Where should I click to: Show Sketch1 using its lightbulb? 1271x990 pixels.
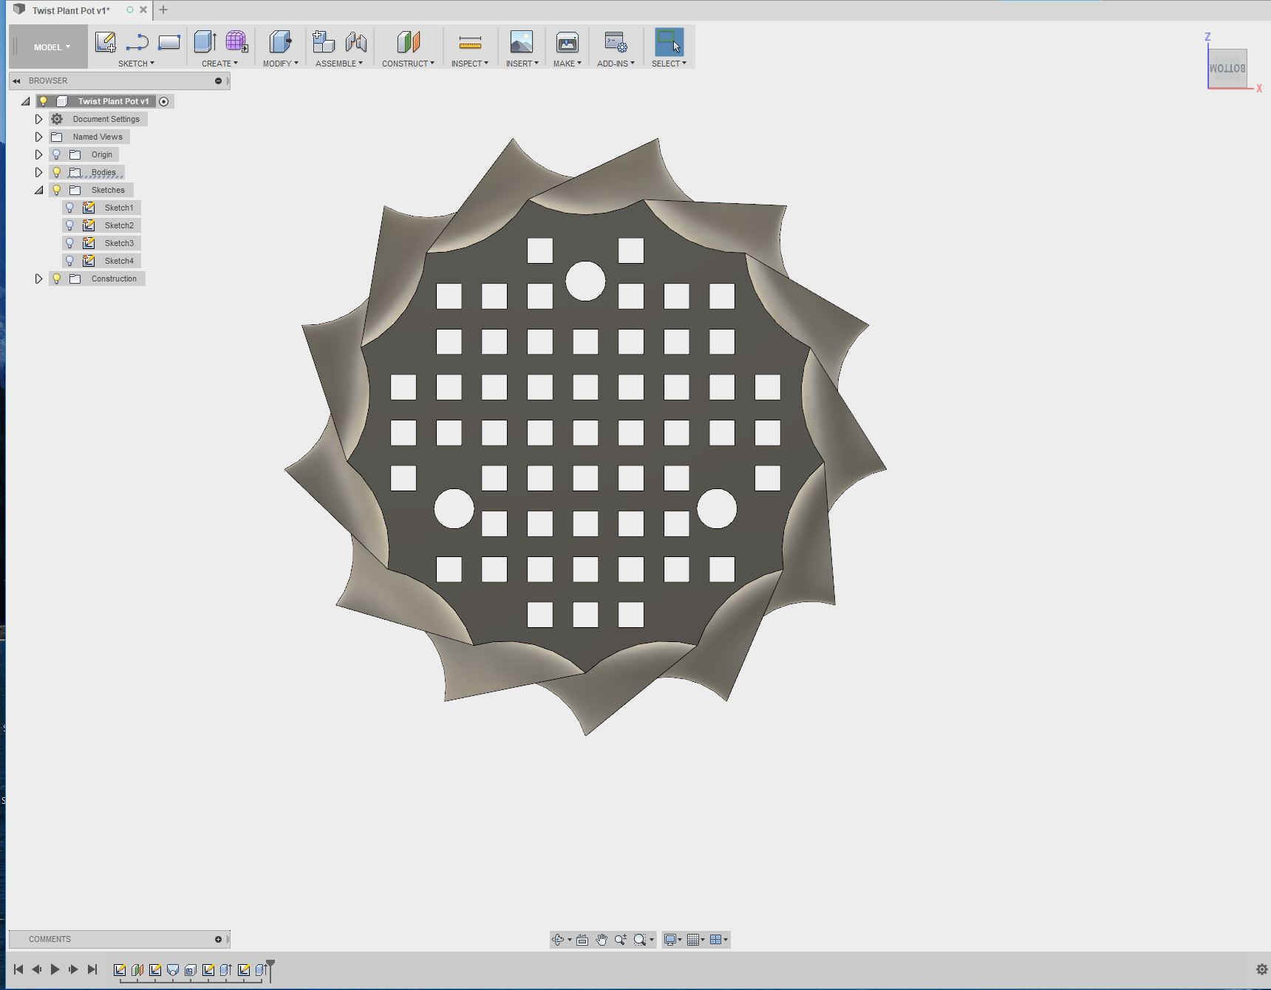pos(70,208)
